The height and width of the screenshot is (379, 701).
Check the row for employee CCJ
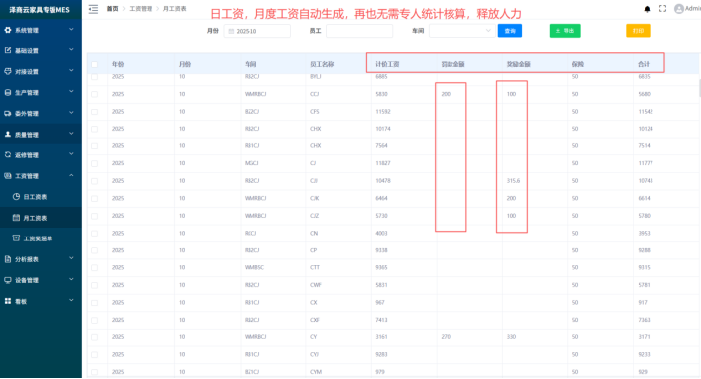pyautogui.click(x=94, y=94)
